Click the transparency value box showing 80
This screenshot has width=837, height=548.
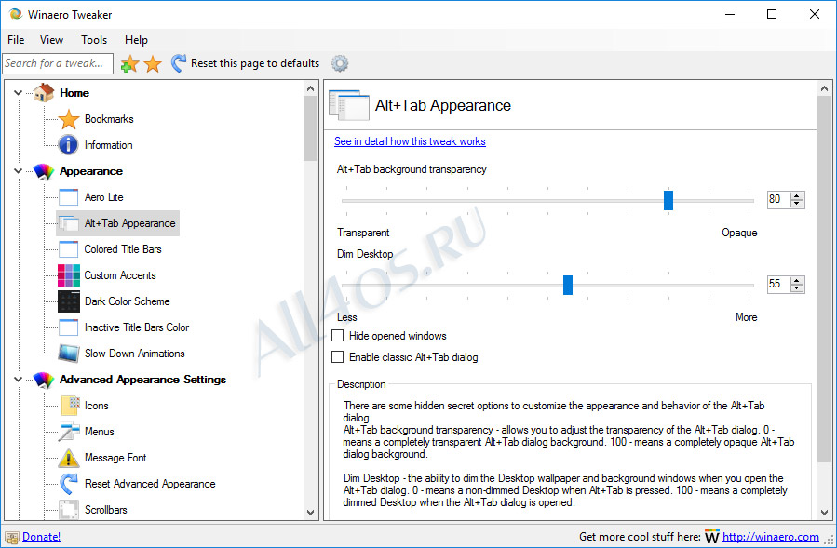point(779,199)
